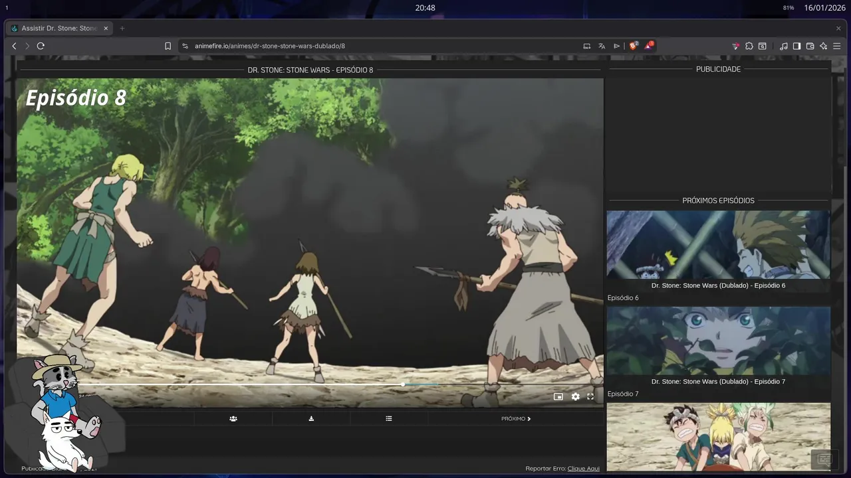Seek within the buffered part of the video timeline
Viewport: 851px width, 478px height.
(422, 384)
